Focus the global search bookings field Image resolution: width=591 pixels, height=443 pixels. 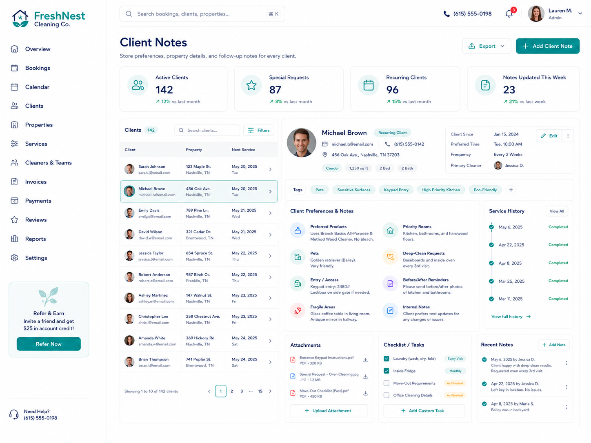[202, 14]
